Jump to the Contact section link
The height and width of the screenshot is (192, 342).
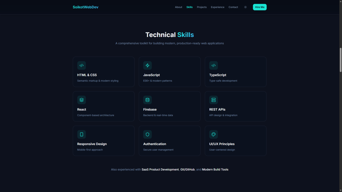tap(233, 7)
